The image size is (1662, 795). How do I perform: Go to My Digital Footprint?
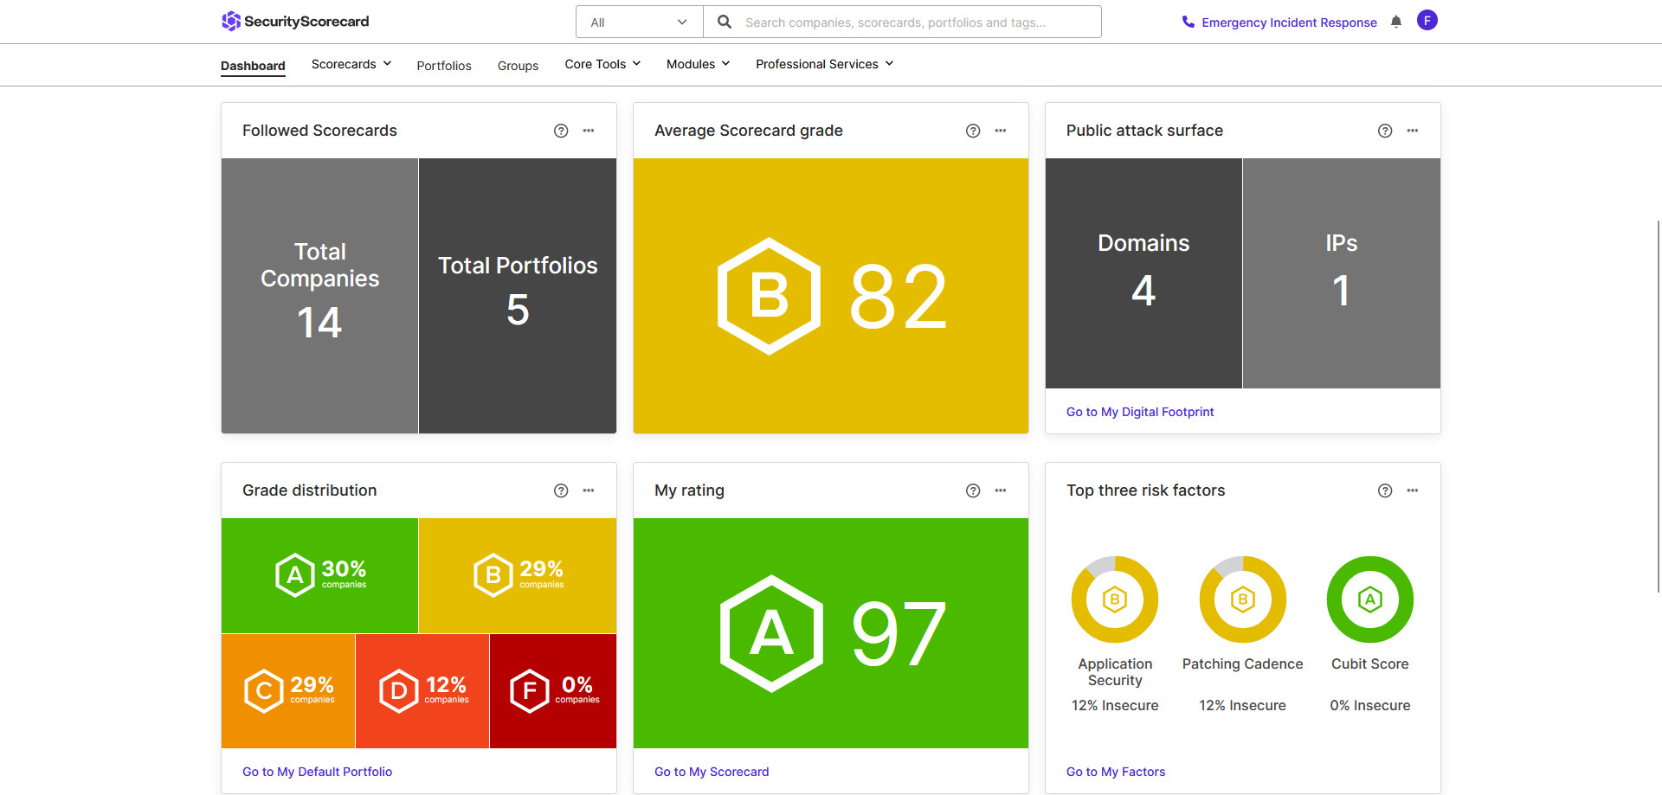1140,412
